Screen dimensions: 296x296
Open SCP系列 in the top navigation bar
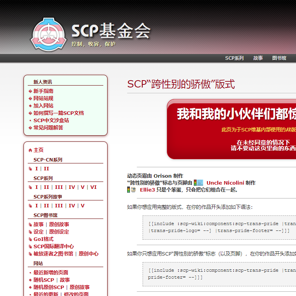pyautogui.click(x=234, y=58)
